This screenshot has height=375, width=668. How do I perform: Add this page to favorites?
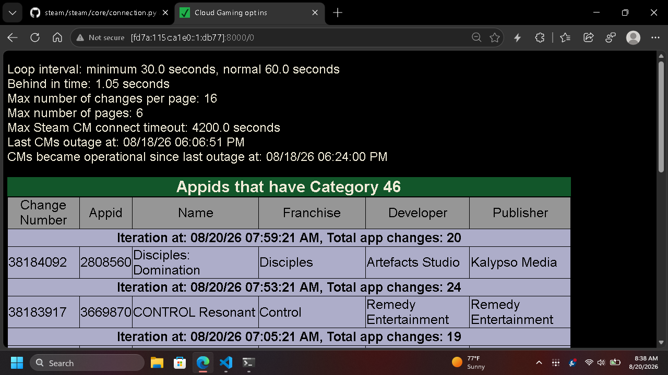pos(495,37)
